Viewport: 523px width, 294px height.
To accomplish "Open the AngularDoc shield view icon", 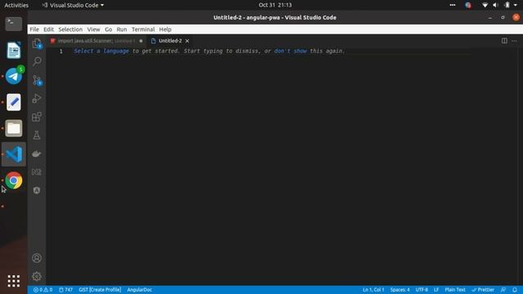I will [37, 190].
